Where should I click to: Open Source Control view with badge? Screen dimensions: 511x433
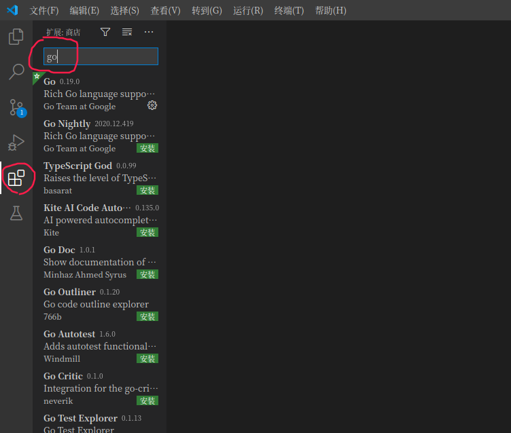(x=16, y=107)
